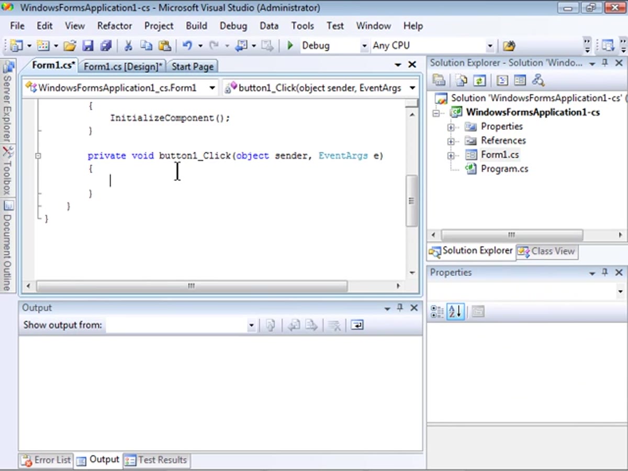Toggle auto-hide pin on Properties panel
This screenshot has height=471, width=628.
pyautogui.click(x=605, y=273)
